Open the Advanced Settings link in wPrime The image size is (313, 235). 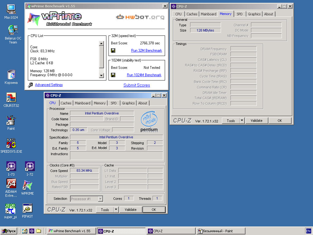tap(49, 85)
